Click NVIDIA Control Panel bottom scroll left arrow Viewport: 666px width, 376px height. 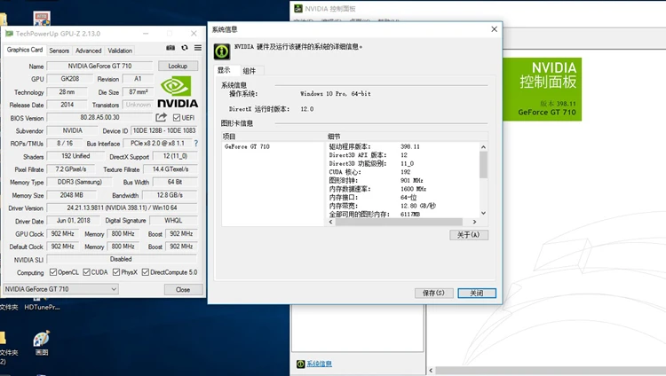pos(431,370)
